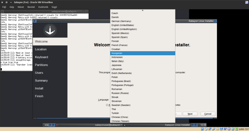Click the Cancel button in installer
The height and width of the screenshot is (131, 249).
[208, 114]
